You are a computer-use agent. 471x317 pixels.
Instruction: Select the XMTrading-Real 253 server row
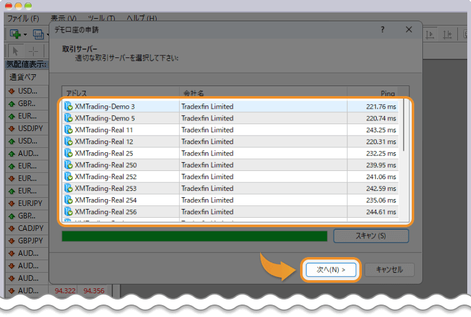click(230, 188)
